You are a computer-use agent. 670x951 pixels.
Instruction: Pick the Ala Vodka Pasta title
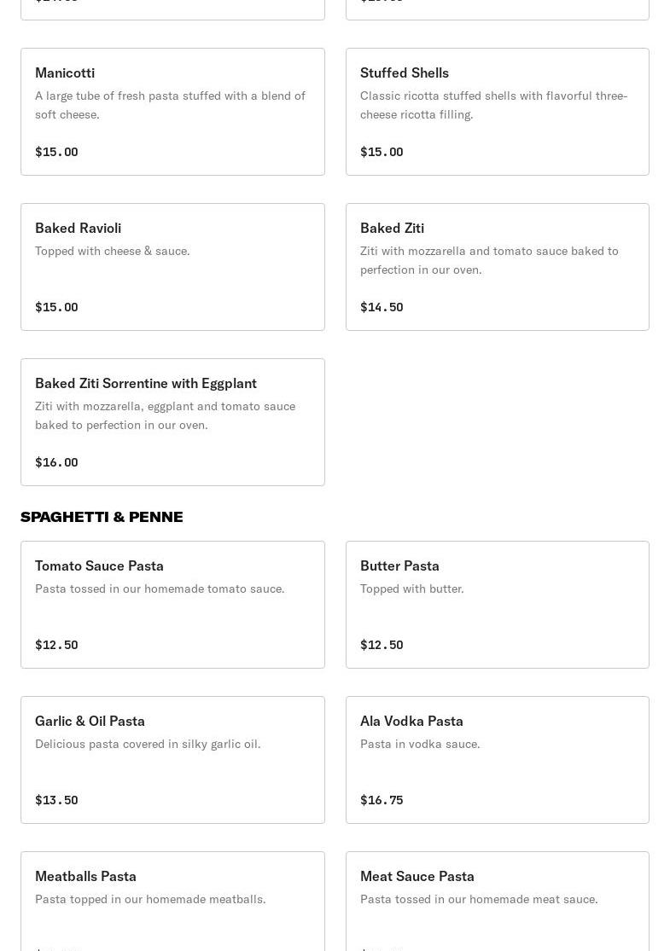coord(411,721)
